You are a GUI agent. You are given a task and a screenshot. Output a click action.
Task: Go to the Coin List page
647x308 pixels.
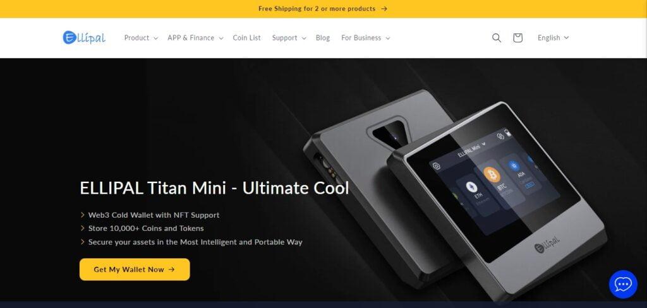[x=247, y=38]
